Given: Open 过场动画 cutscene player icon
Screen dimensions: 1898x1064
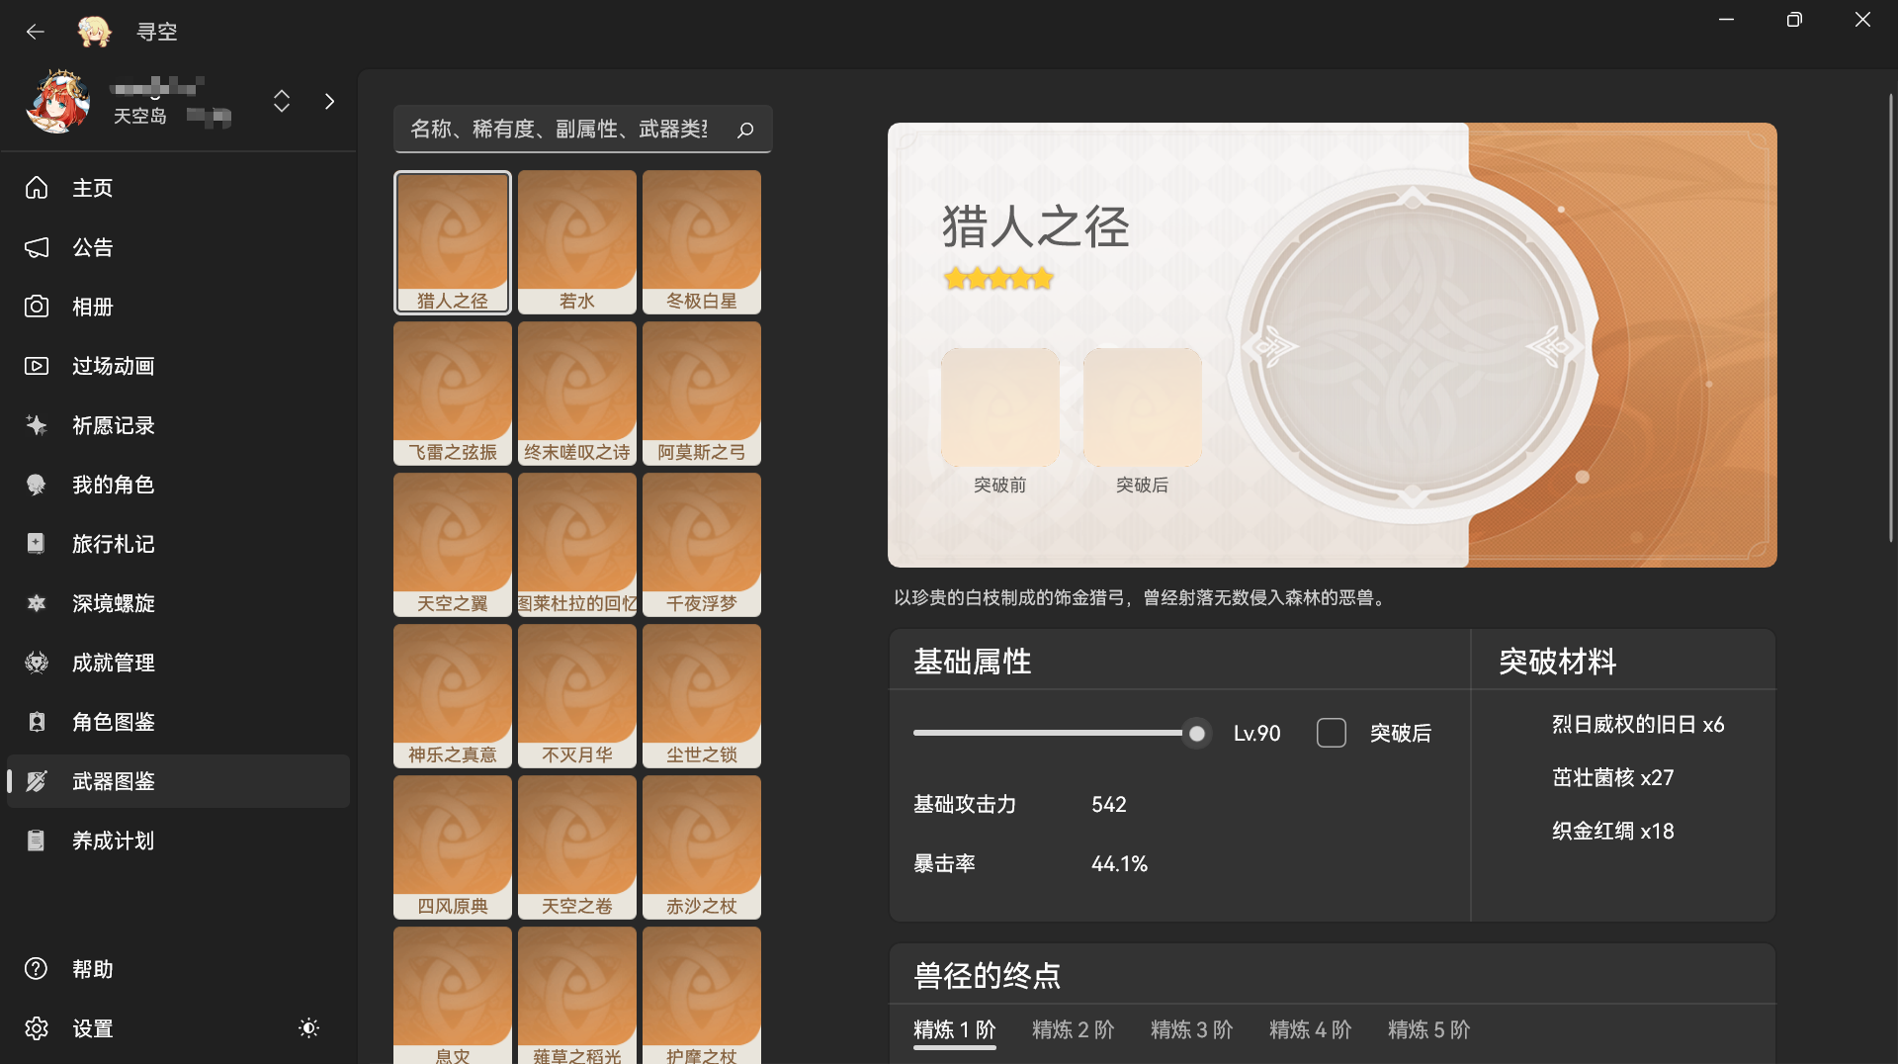Looking at the screenshot, I should [37, 366].
